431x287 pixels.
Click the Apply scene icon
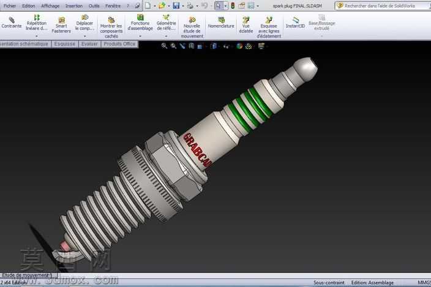249,46
